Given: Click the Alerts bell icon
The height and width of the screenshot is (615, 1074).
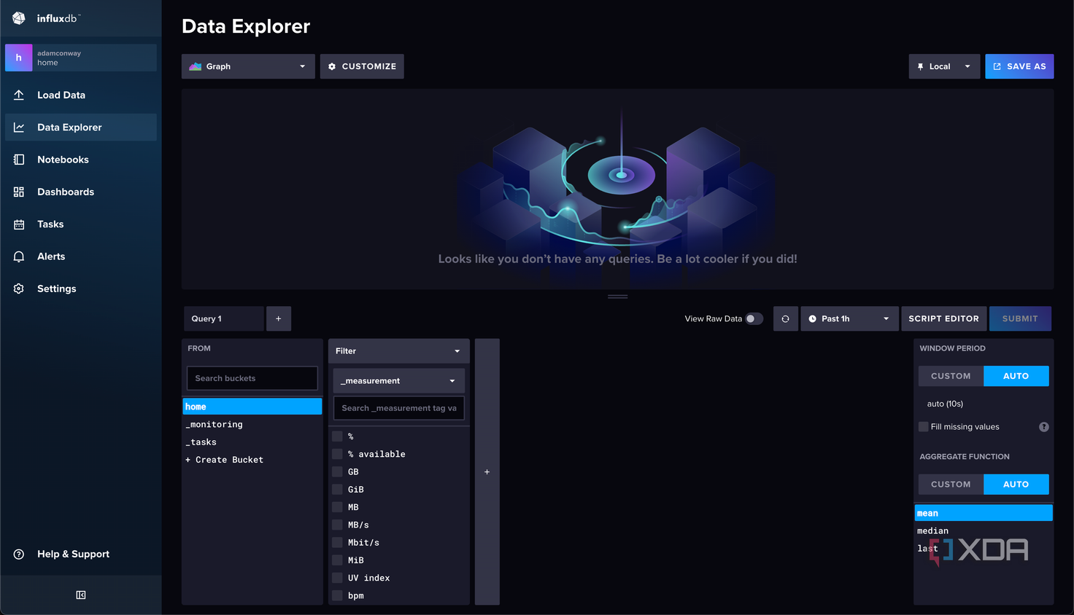Looking at the screenshot, I should (x=19, y=256).
